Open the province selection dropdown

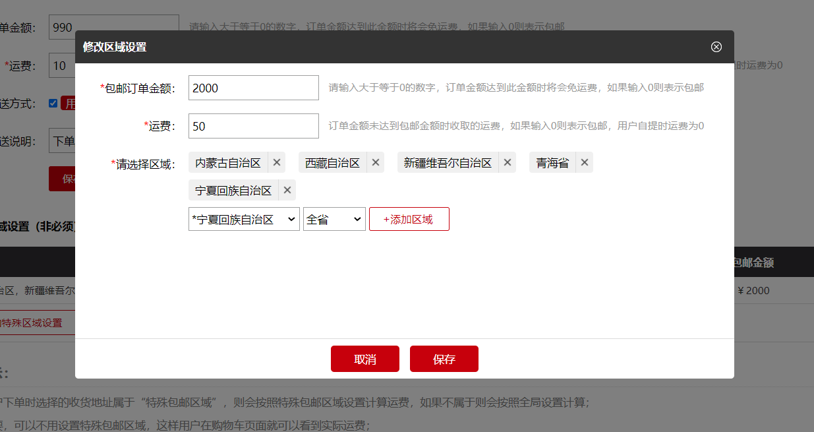point(243,218)
